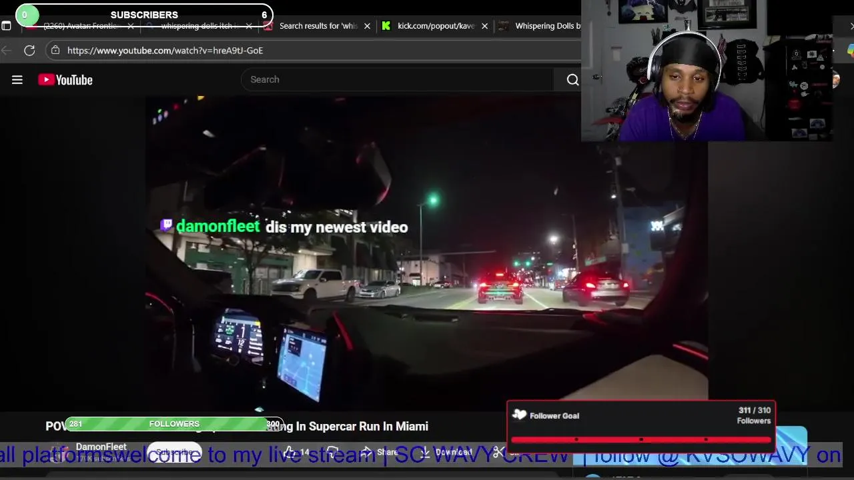This screenshot has height=480, width=854.
Task: Click the magnifying glass search button
Action: 572,79
